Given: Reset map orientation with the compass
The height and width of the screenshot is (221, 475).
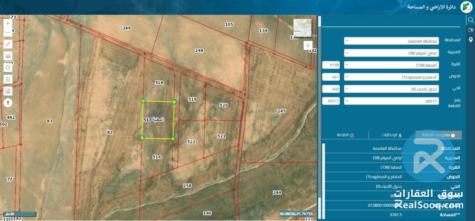Looking at the screenshot, I should (x=8, y=103).
